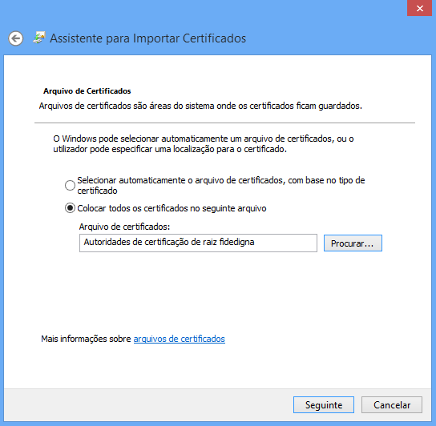Viewport: 436px width, 426px height.
Task: Focus the 'Arquivo de certificados' text field
Action: [x=198, y=243]
